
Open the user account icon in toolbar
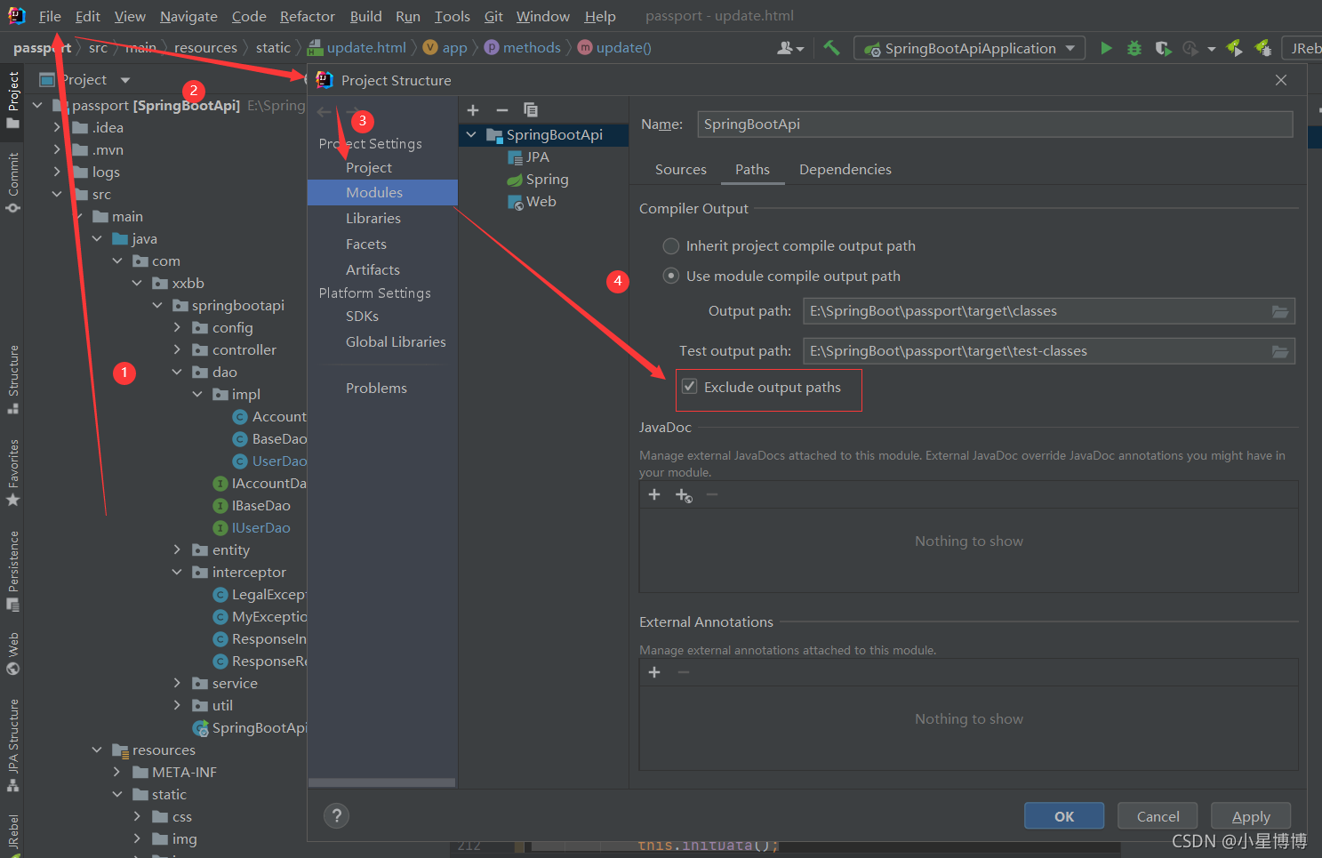[789, 48]
